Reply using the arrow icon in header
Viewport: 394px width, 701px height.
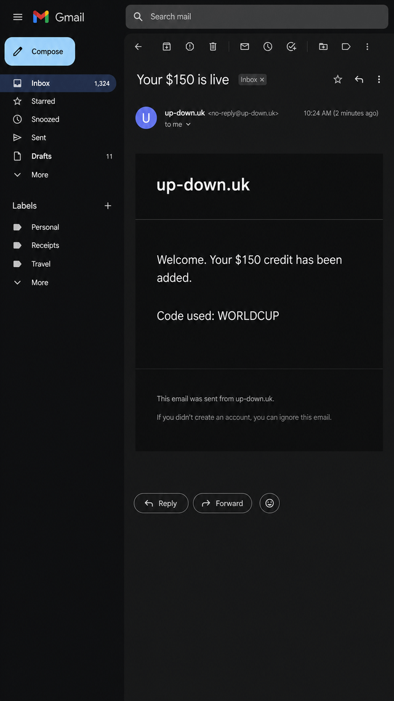(x=359, y=79)
